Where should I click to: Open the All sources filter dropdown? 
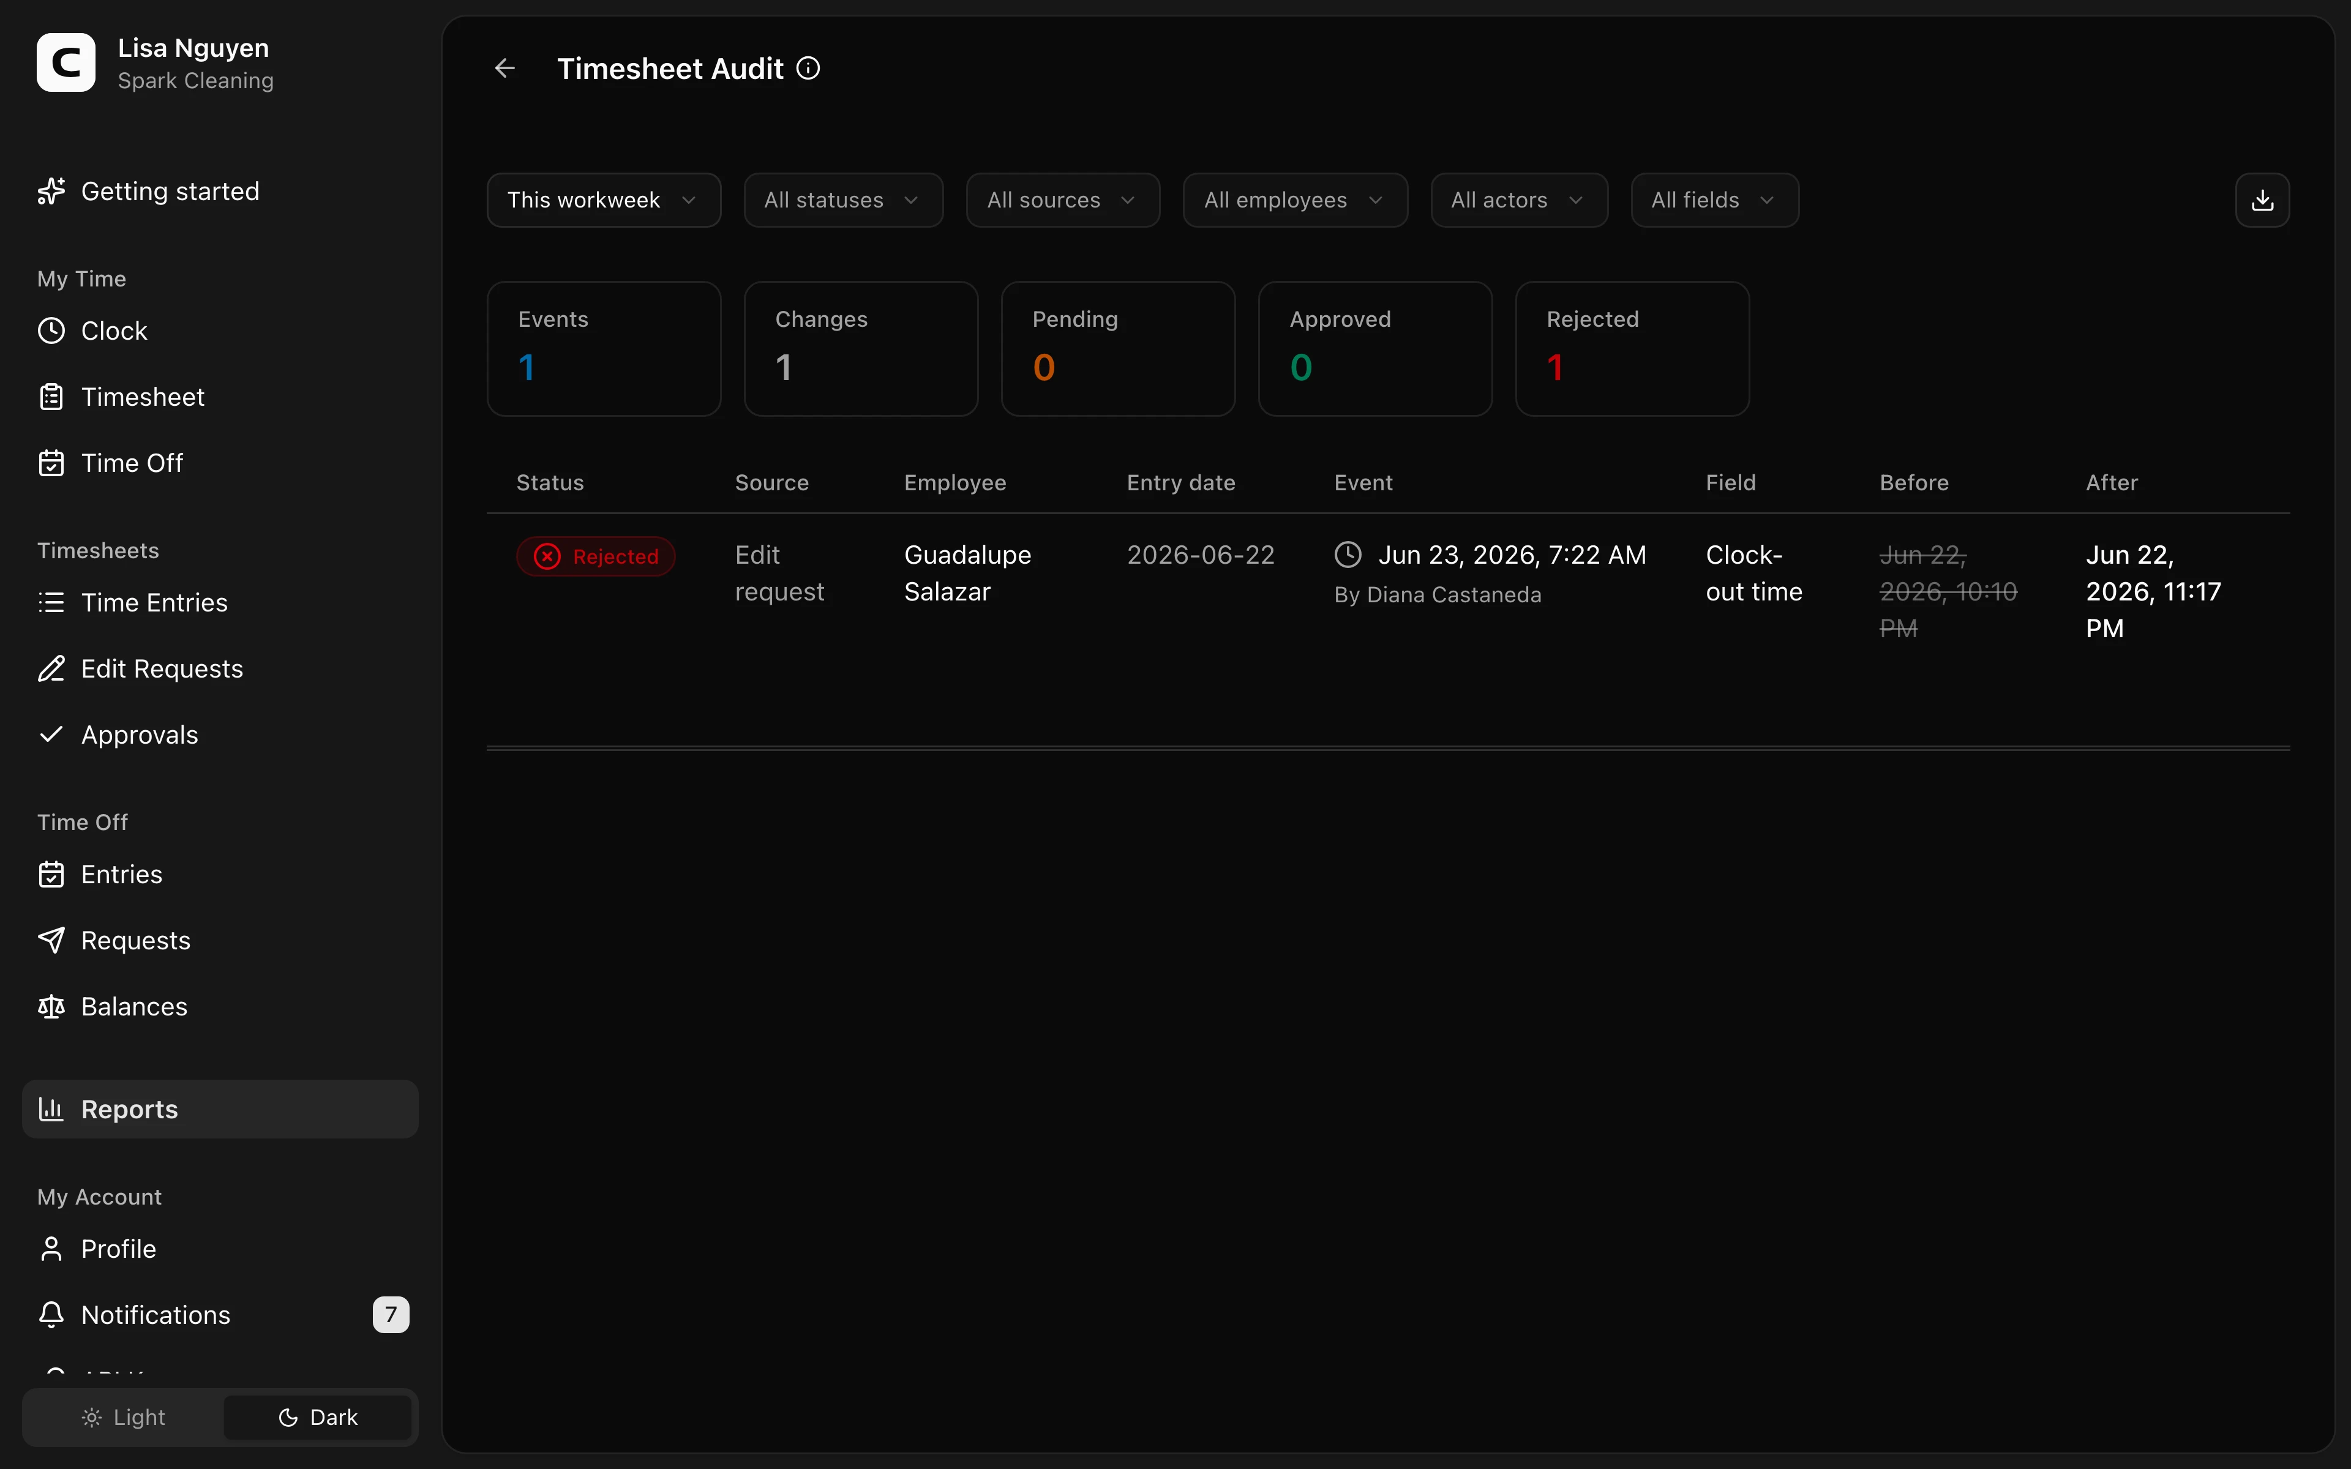(1063, 200)
